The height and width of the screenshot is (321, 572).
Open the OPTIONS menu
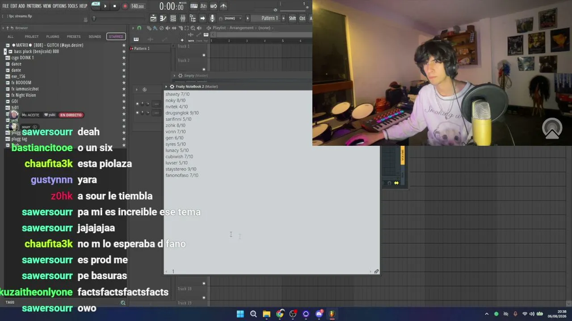pyautogui.click(x=59, y=6)
